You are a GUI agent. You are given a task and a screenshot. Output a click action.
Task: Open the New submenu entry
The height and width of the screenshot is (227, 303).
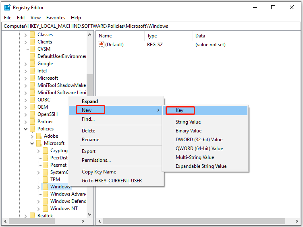tap(115, 110)
